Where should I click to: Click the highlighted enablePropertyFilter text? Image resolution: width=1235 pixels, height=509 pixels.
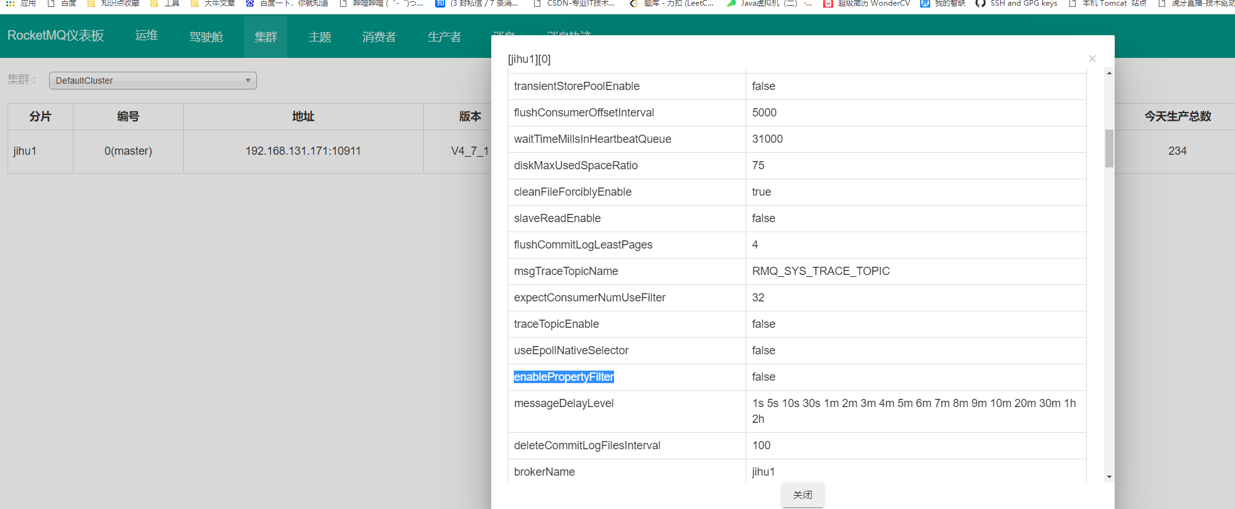click(564, 377)
